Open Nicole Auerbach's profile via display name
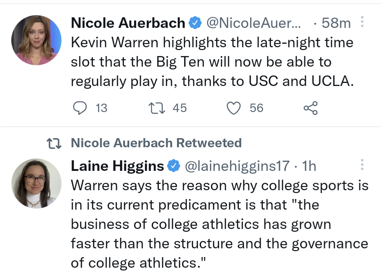The image size is (381, 278). (x=128, y=23)
